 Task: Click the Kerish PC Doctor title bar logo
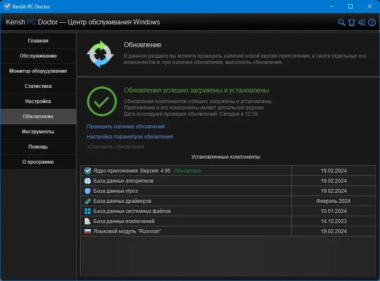point(7,7)
